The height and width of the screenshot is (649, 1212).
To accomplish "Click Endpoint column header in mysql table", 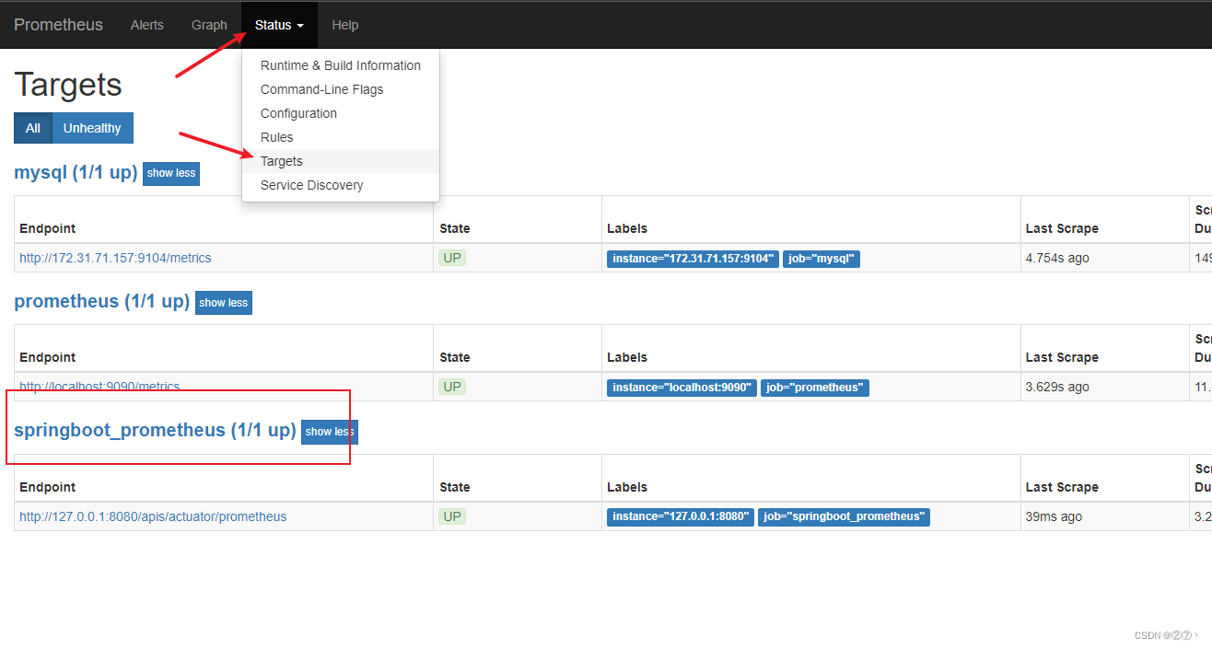I will (48, 228).
